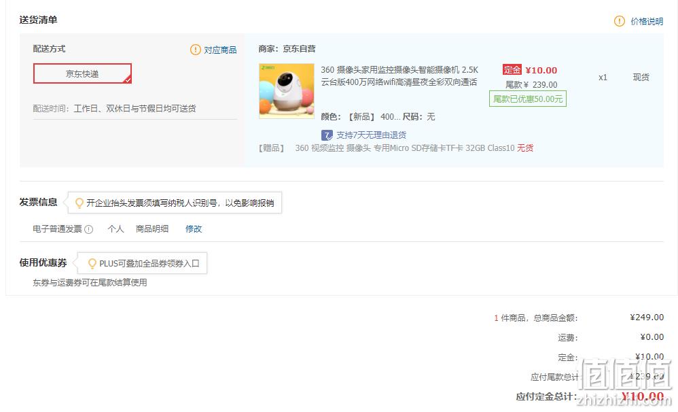Click the warning icon beside 对应商品
The height and width of the screenshot is (412, 678).
[x=196, y=50]
